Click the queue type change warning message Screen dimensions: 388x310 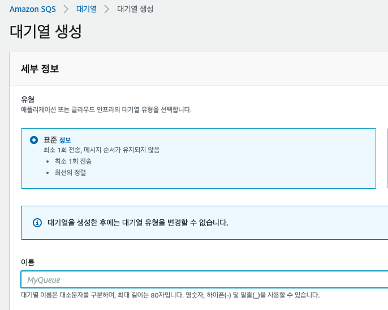click(138, 223)
